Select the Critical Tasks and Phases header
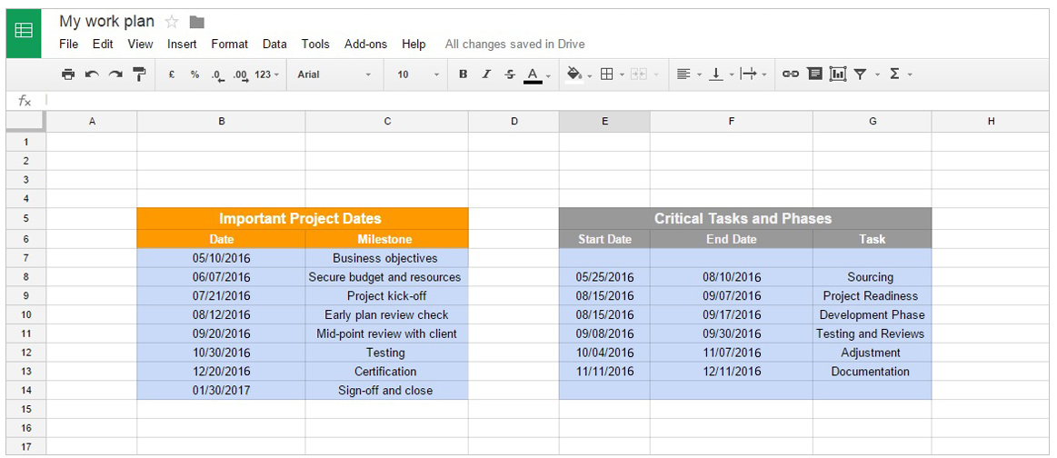This screenshot has height=458, width=1057. pyautogui.click(x=745, y=218)
